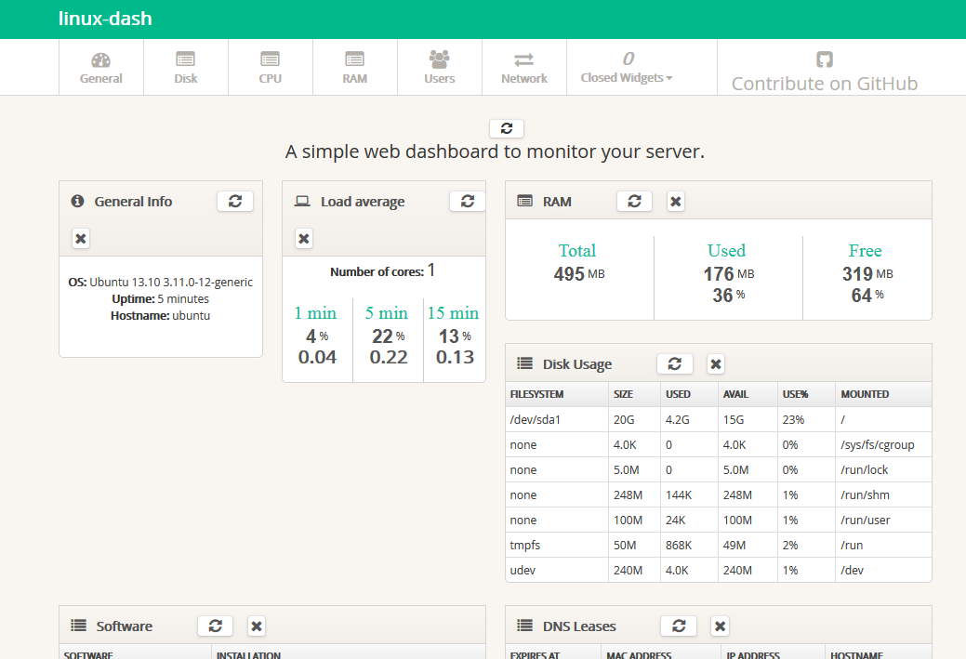Refresh the DNS Leases widget
This screenshot has width=966, height=659.
(678, 626)
